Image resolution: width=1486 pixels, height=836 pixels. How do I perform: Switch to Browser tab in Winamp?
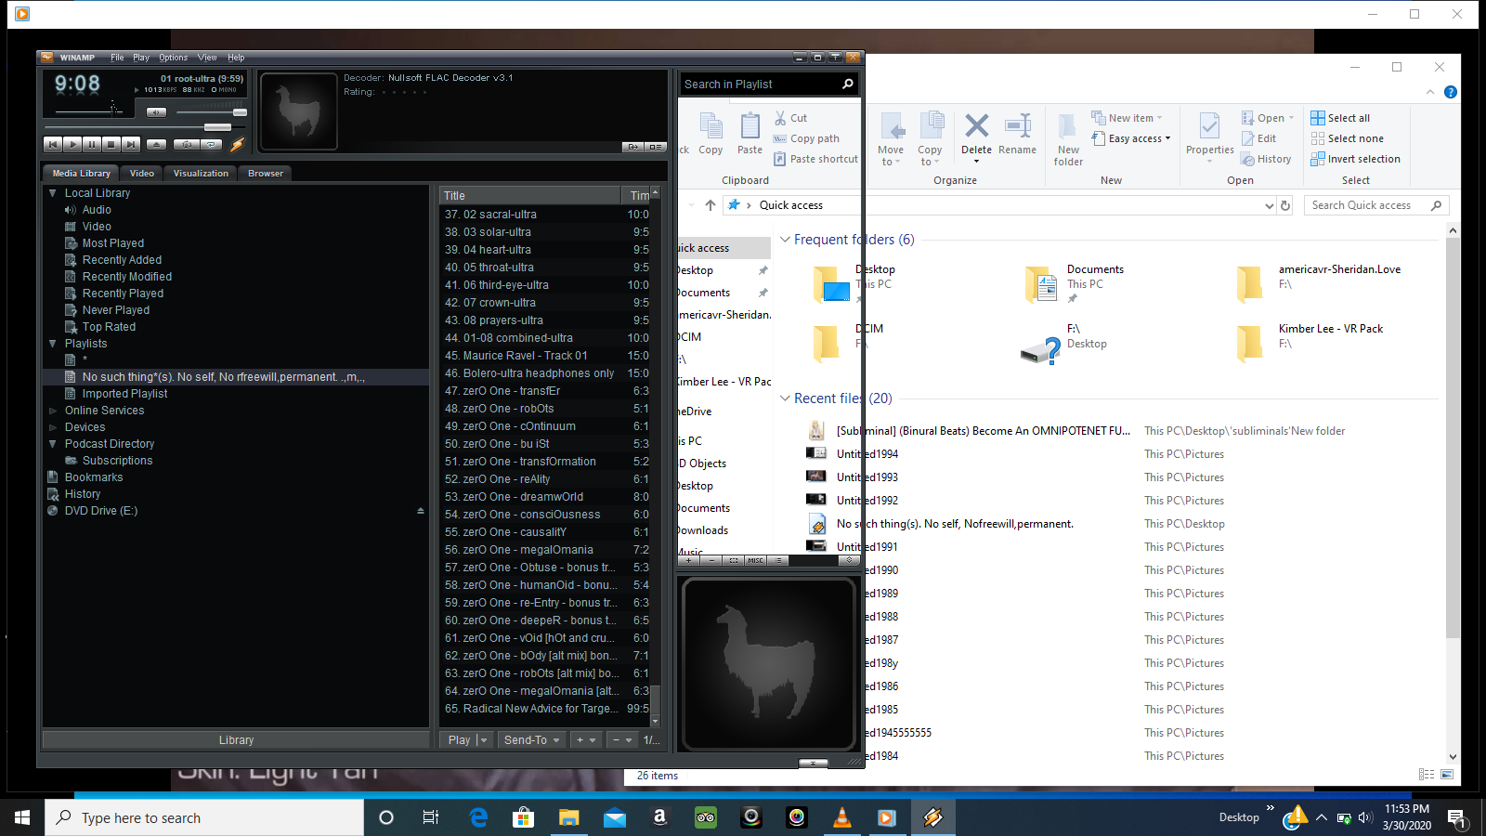[x=266, y=174]
